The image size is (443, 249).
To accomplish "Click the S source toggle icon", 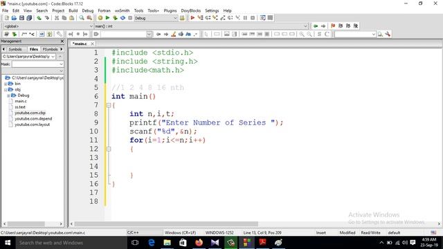I will tap(319, 34).
